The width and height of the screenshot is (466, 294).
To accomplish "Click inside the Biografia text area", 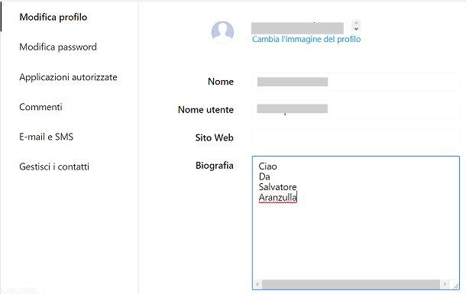I will 356,223.
